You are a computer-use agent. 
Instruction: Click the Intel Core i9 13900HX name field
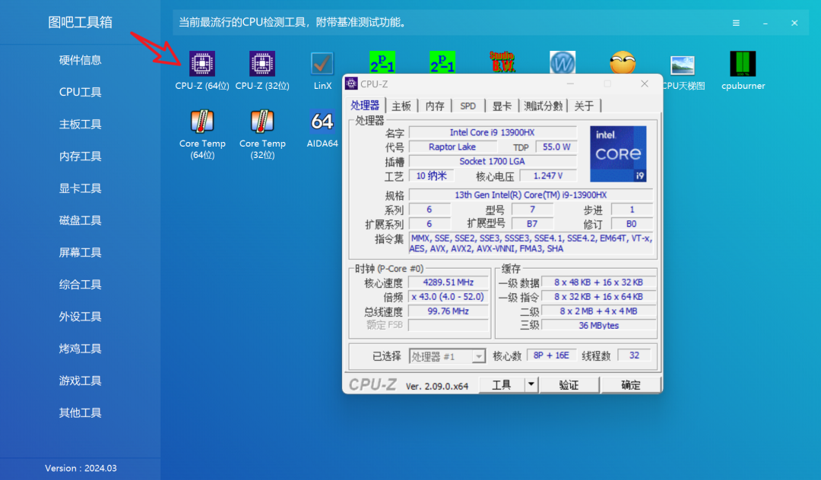pos(492,132)
